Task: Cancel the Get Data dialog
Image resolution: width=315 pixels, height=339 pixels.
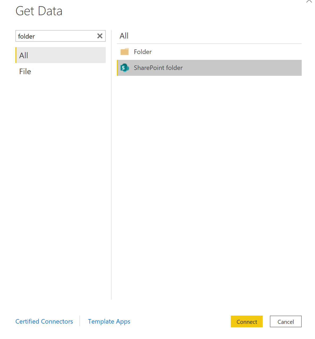Action: (x=286, y=322)
